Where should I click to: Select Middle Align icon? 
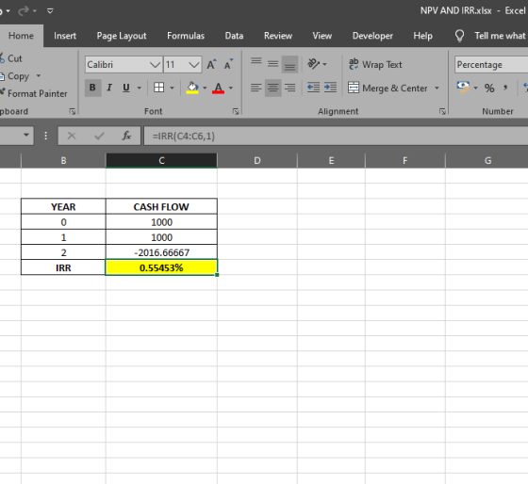273,64
